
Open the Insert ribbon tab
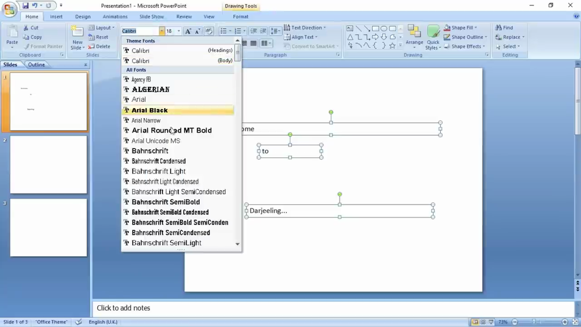pos(56,16)
